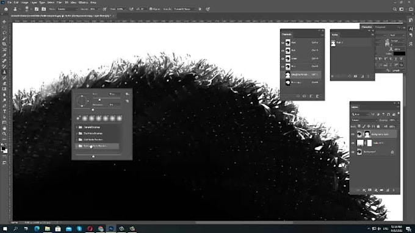Select the Crop tool
Screen dimensions: 415x233
[x=4, y=44]
